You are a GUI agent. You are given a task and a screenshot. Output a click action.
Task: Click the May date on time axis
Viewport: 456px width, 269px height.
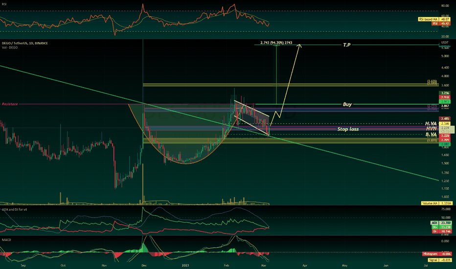click(344, 265)
